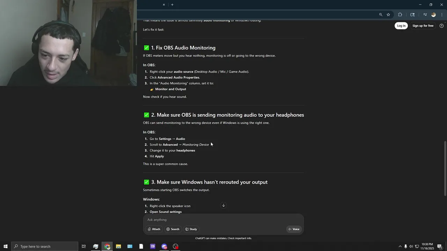Jump to bottom with the down-arrow button
The width and height of the screenshot is (447, 251).
pos(223,205)
